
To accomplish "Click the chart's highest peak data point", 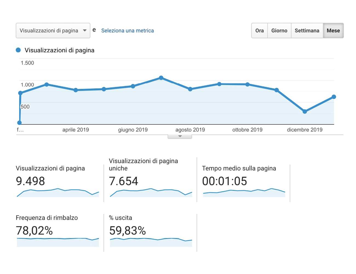I will point(161,78).
